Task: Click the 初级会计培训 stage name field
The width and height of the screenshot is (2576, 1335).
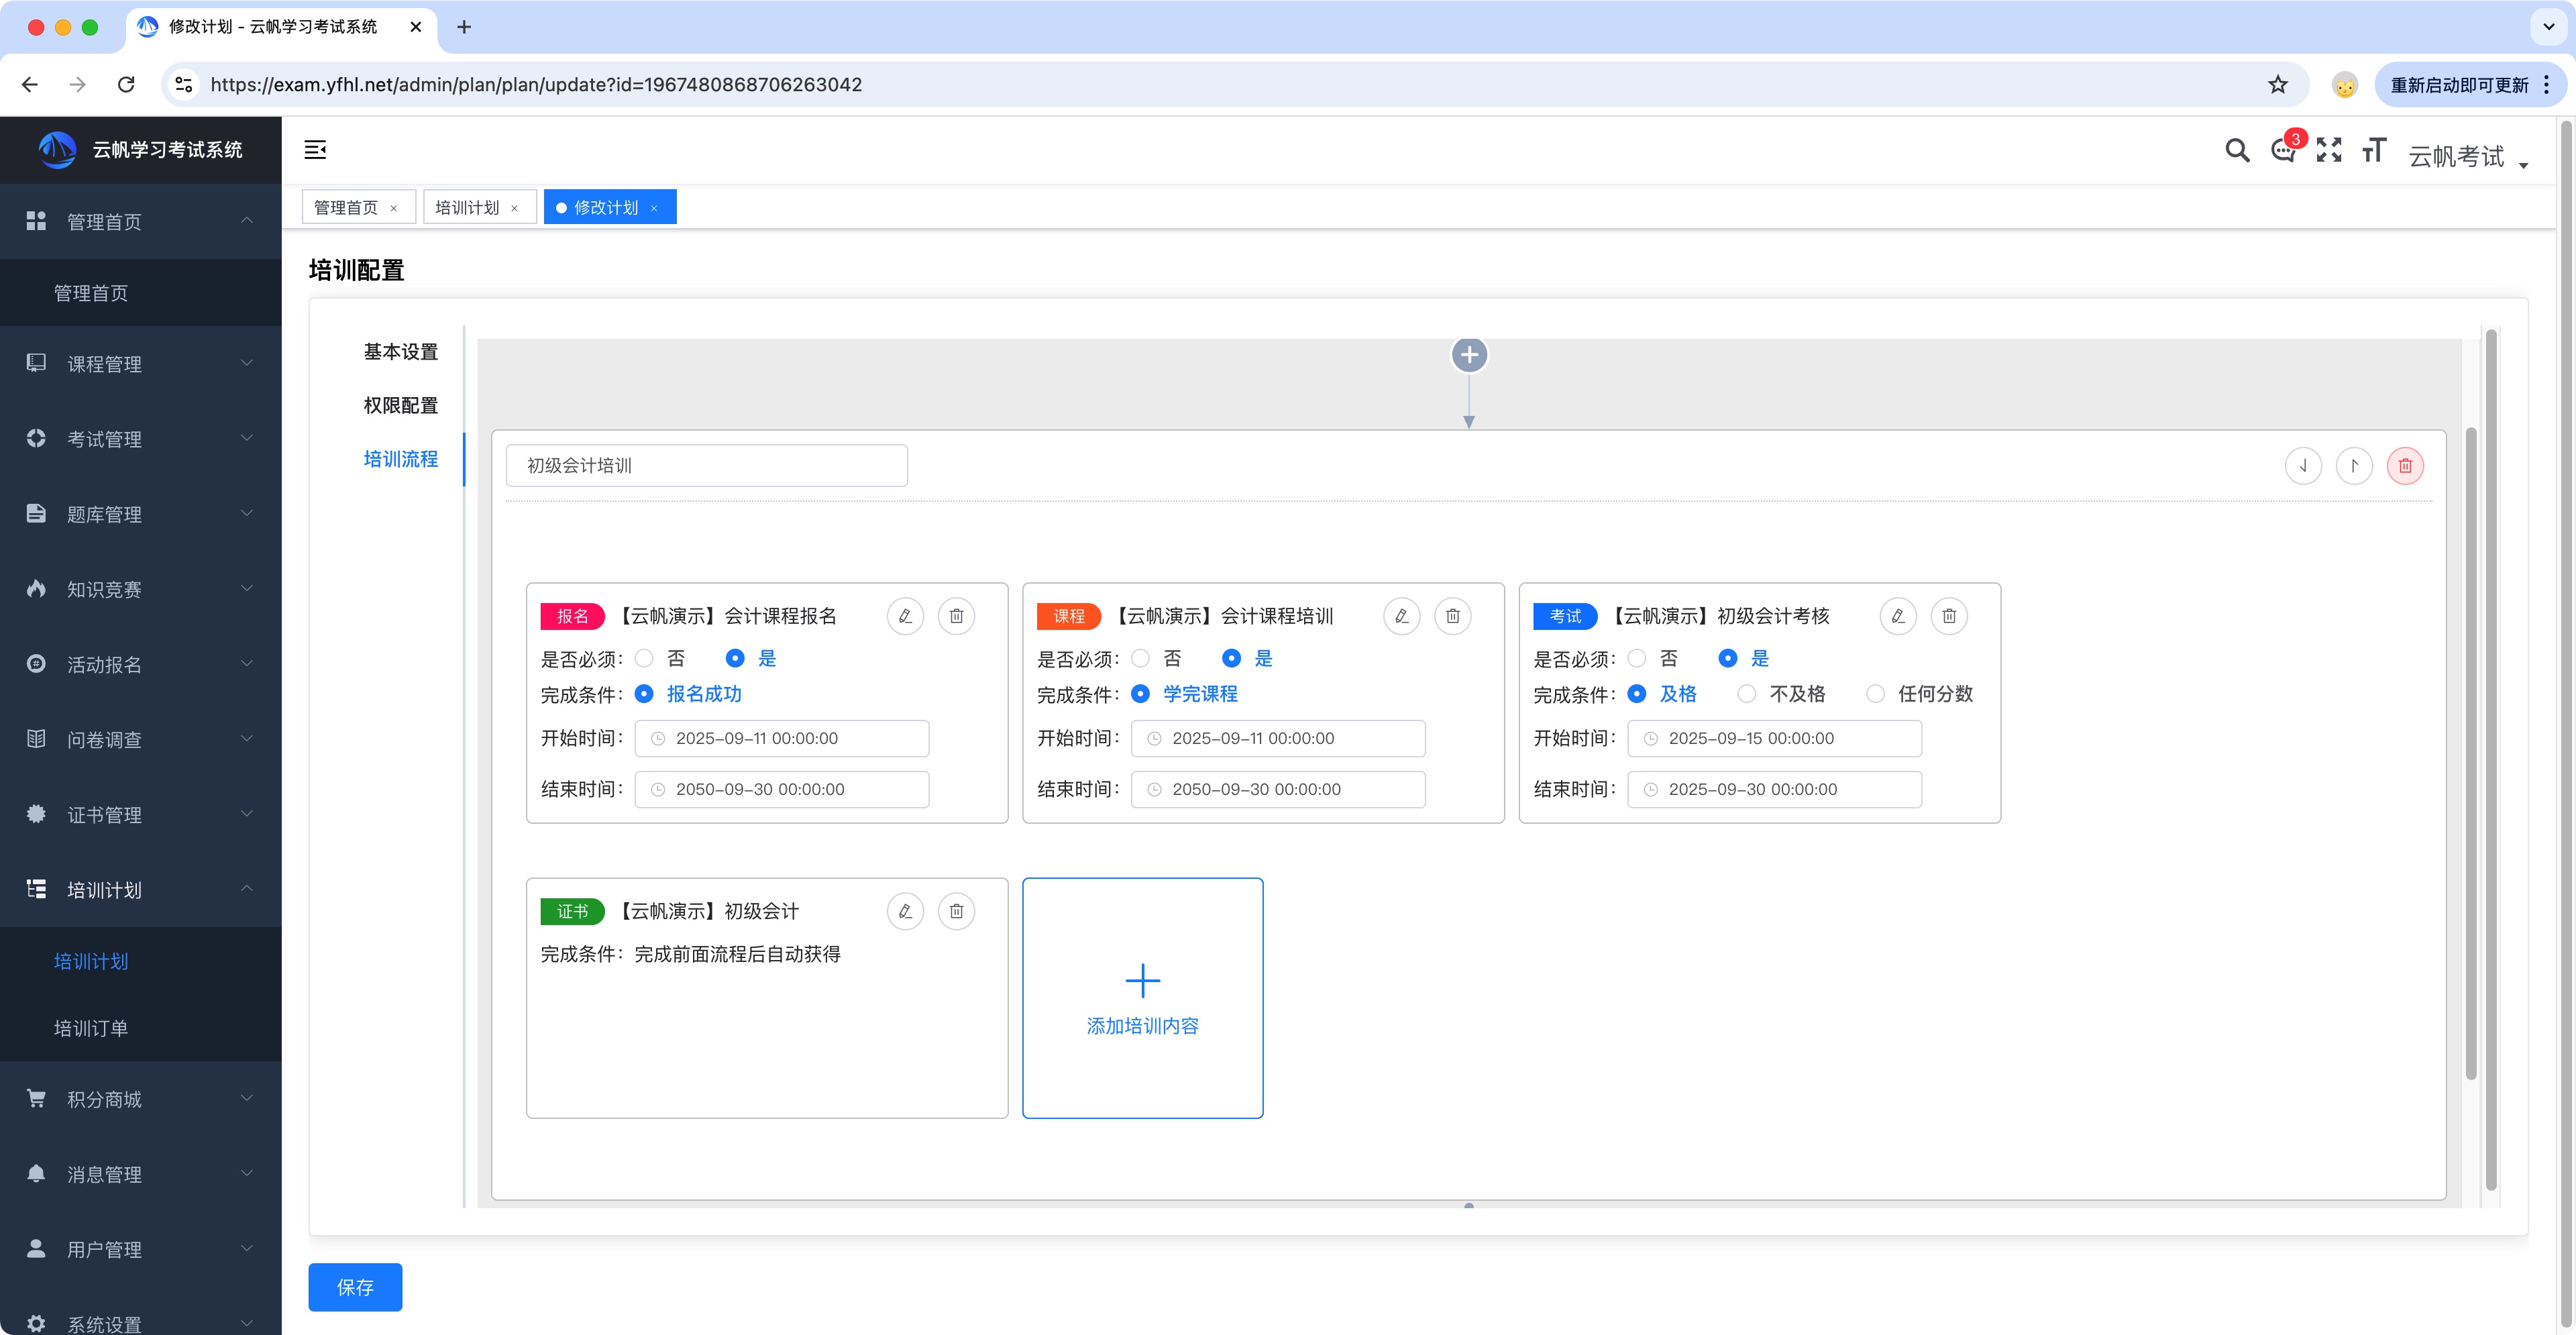Action: tap(706, 466)
